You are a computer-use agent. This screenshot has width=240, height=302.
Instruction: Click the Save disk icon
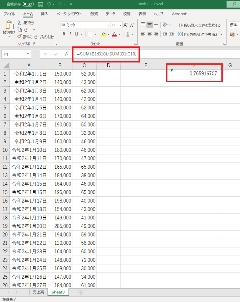click(40, 4)
